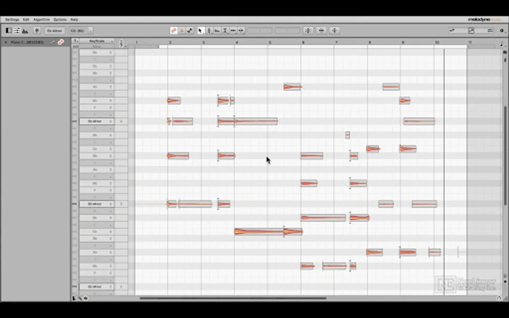Open the Quantize Time macro

coord(321,31)
